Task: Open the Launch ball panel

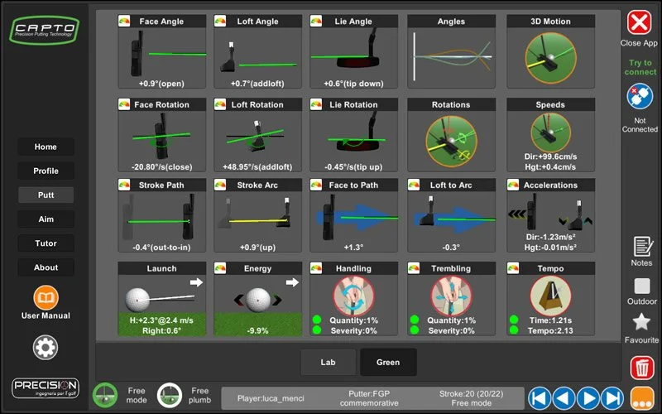Action: (161, 299)
